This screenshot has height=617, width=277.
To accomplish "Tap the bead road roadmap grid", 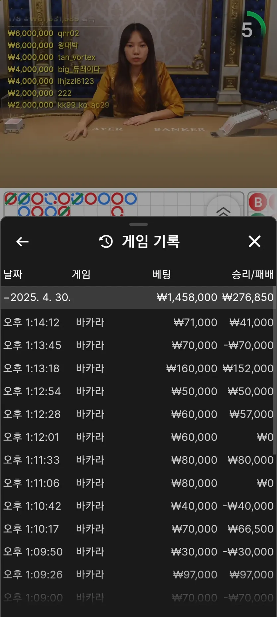I will point(100,203).
